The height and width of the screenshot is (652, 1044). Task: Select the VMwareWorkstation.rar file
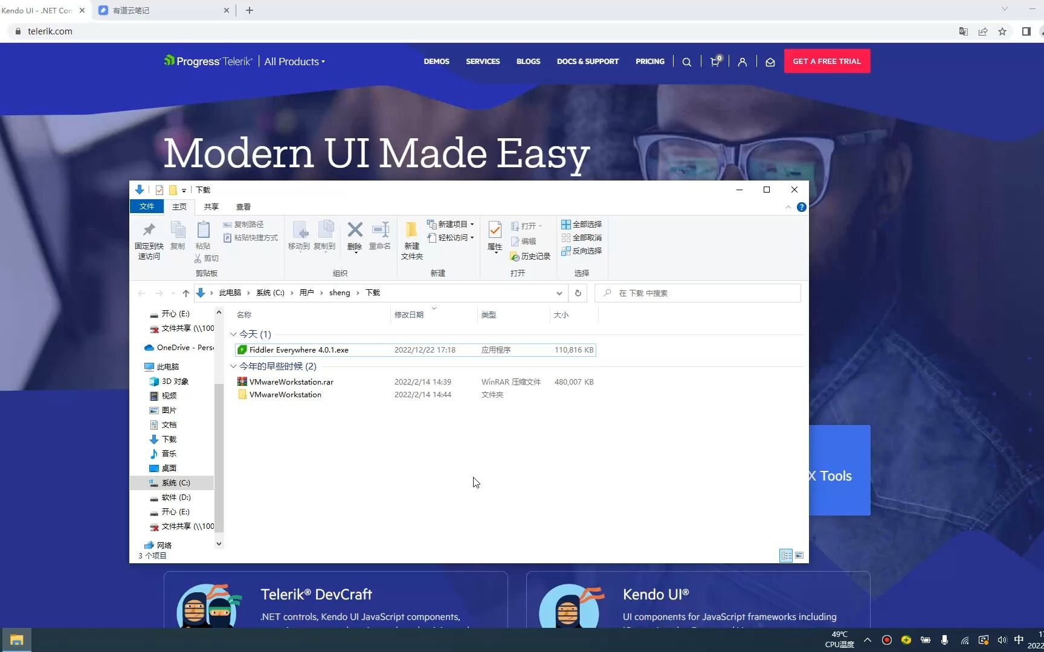[416, 382]
